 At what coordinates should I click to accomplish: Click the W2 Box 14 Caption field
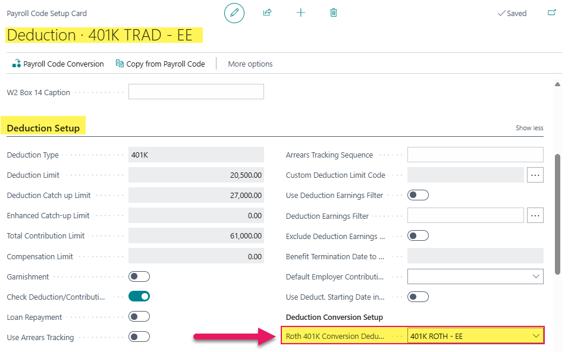[x=196, y=92]
